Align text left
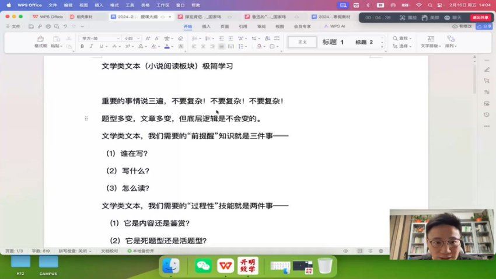 pos(194,47)
